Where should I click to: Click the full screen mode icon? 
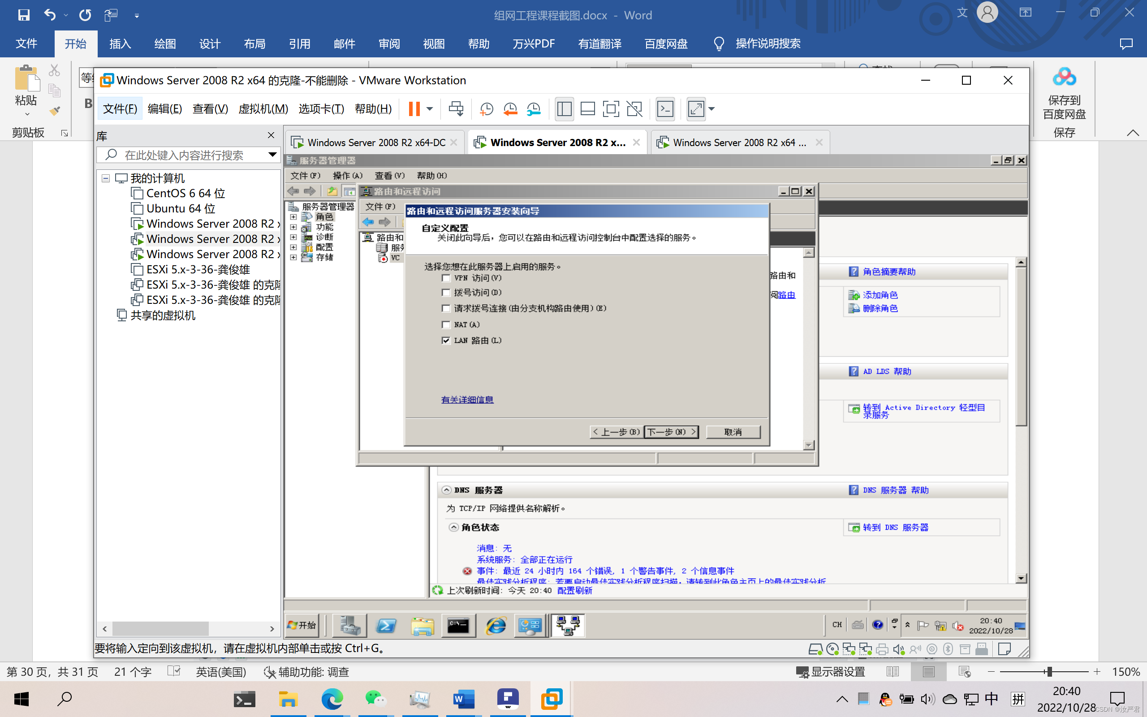pos(611,109)
